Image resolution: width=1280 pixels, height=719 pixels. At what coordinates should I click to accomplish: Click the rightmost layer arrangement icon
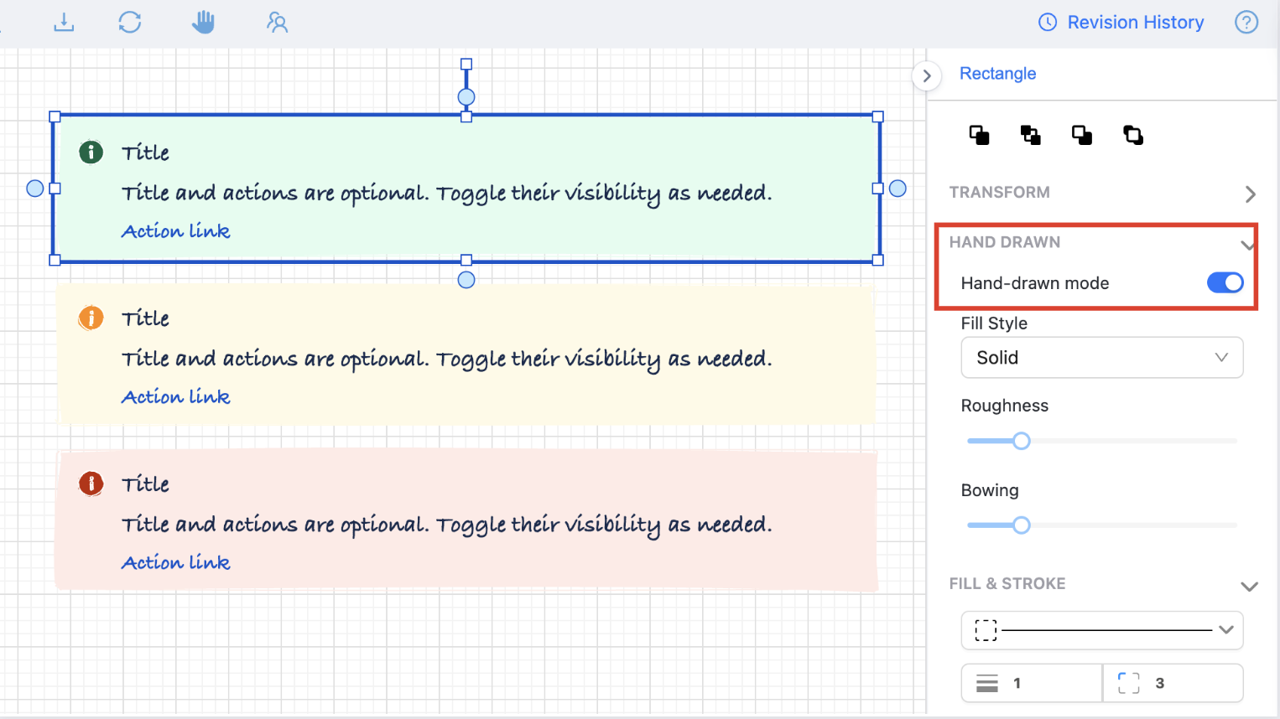point(1133,135)
